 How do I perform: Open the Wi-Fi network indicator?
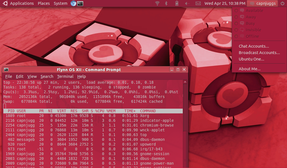[157, 3]
